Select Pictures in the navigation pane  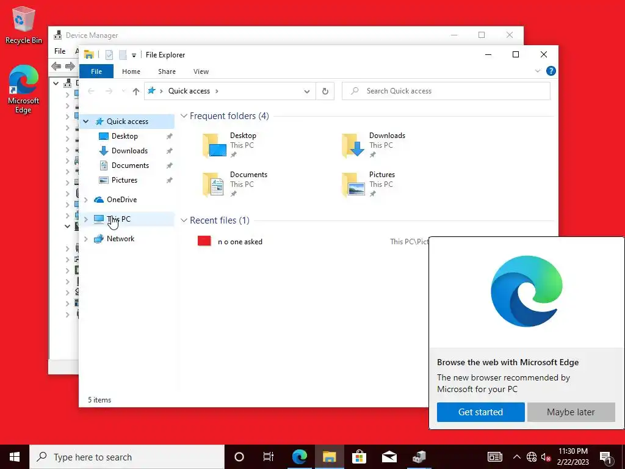125,180
